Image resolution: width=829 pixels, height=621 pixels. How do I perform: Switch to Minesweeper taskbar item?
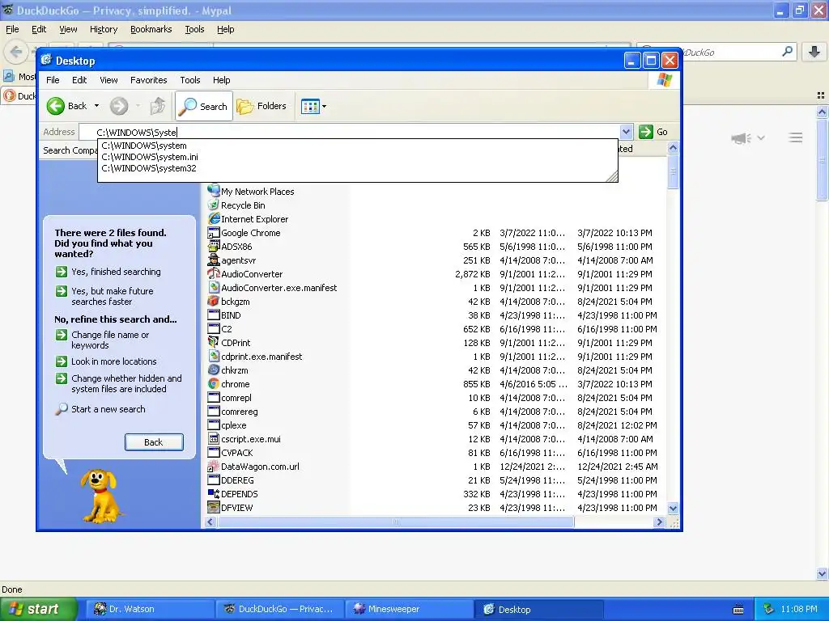tap(408, 609)
